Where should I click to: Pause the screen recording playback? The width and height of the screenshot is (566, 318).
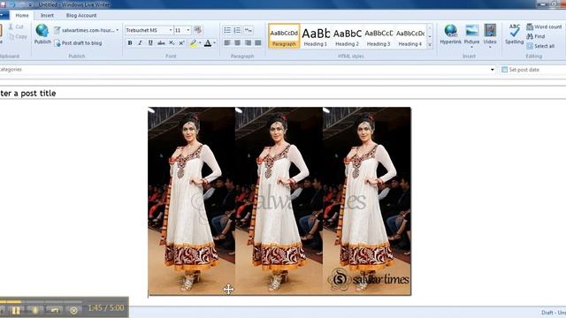point(16,310)
